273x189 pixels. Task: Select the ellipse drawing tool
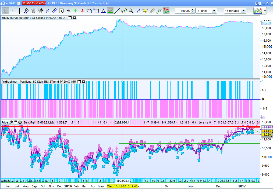(89, 11)
